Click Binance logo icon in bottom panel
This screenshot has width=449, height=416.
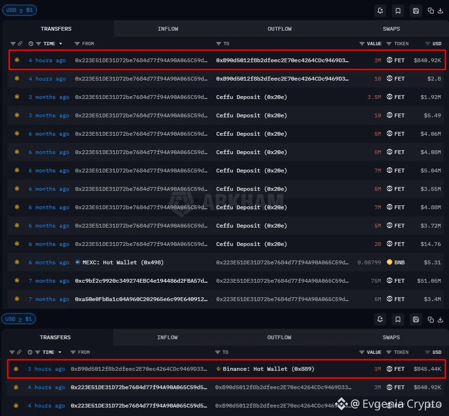point(218,369)
